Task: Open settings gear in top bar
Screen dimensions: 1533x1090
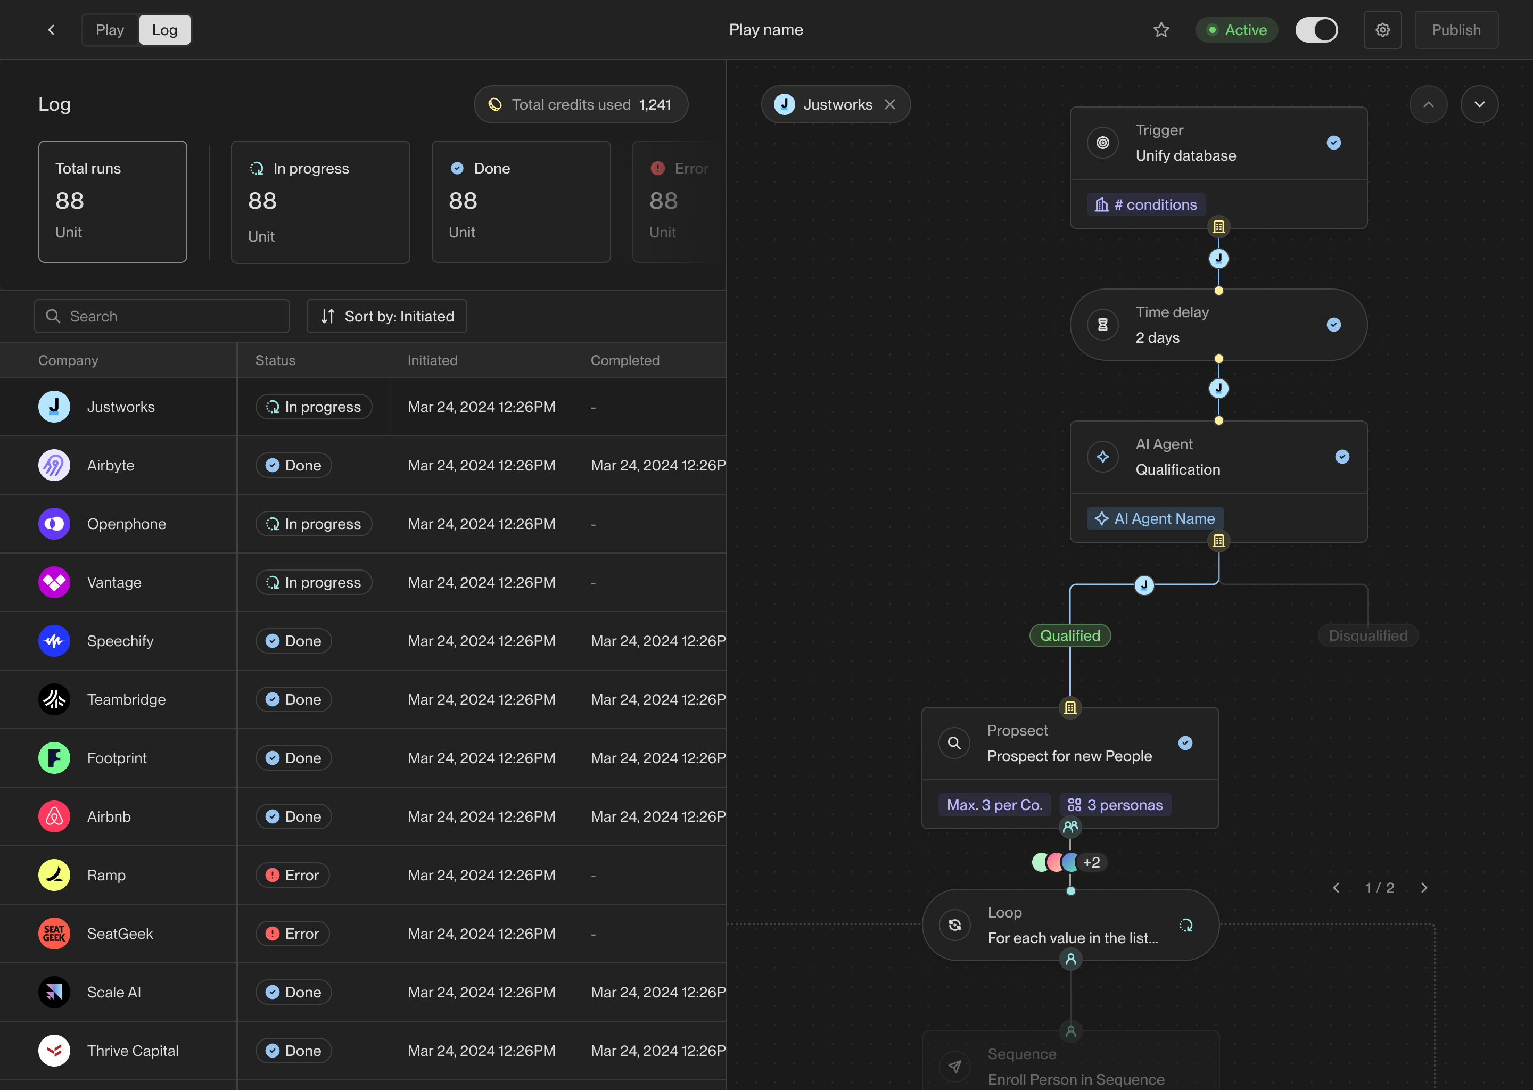Action: point(1383,30)
